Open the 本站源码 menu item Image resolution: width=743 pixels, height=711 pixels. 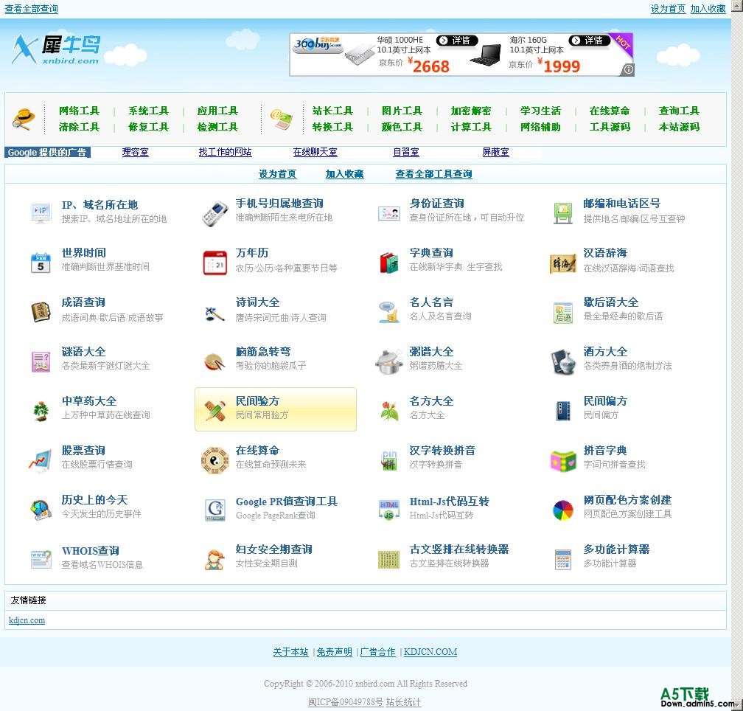pos(679,127)
